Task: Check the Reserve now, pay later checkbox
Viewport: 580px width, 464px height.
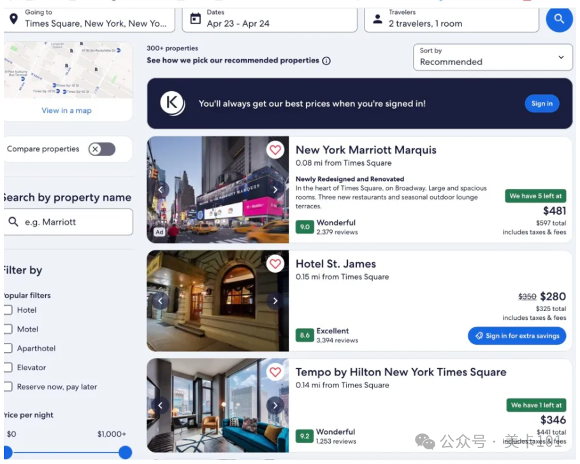Action: [x=8, y=387]
